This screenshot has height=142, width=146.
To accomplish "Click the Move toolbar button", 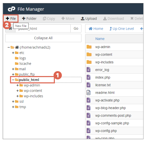I will 68,18.
